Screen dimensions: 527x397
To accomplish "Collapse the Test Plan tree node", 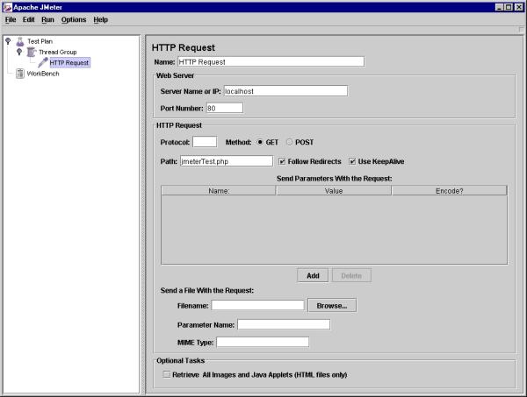I will click(x=8, y=41).
